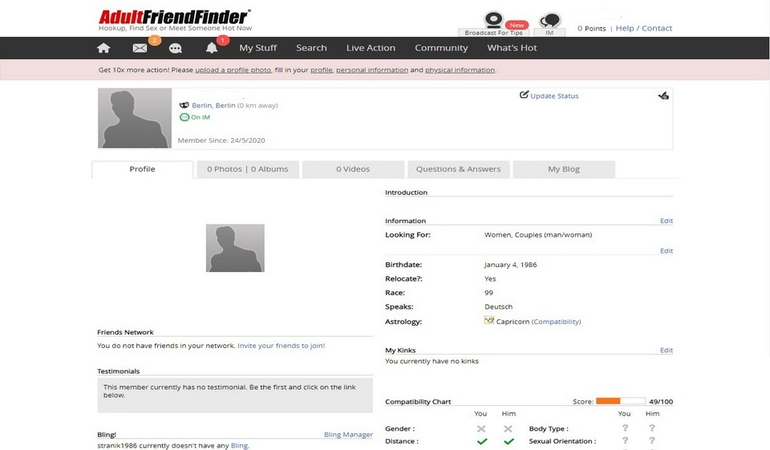The image size is (770, 450).
Task: Open the chat bubble icon
Action: tap(176, 48)
